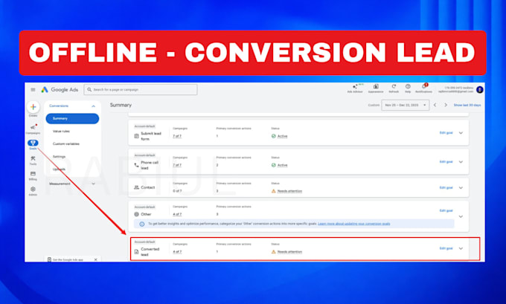This screenshot has height=304, width=506.
Task: Click the Other goal circle icon
Action: point(136,214)
